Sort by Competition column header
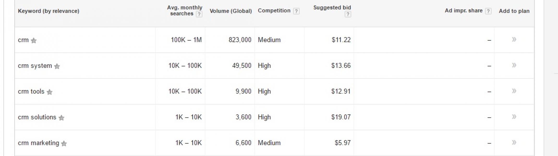Viewport: 558px width, 156px height. click(x=274, y=11)
